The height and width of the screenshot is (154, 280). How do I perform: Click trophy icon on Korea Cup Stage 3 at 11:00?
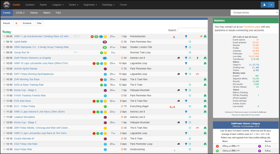pyautogui.click(x=186, y=90)
